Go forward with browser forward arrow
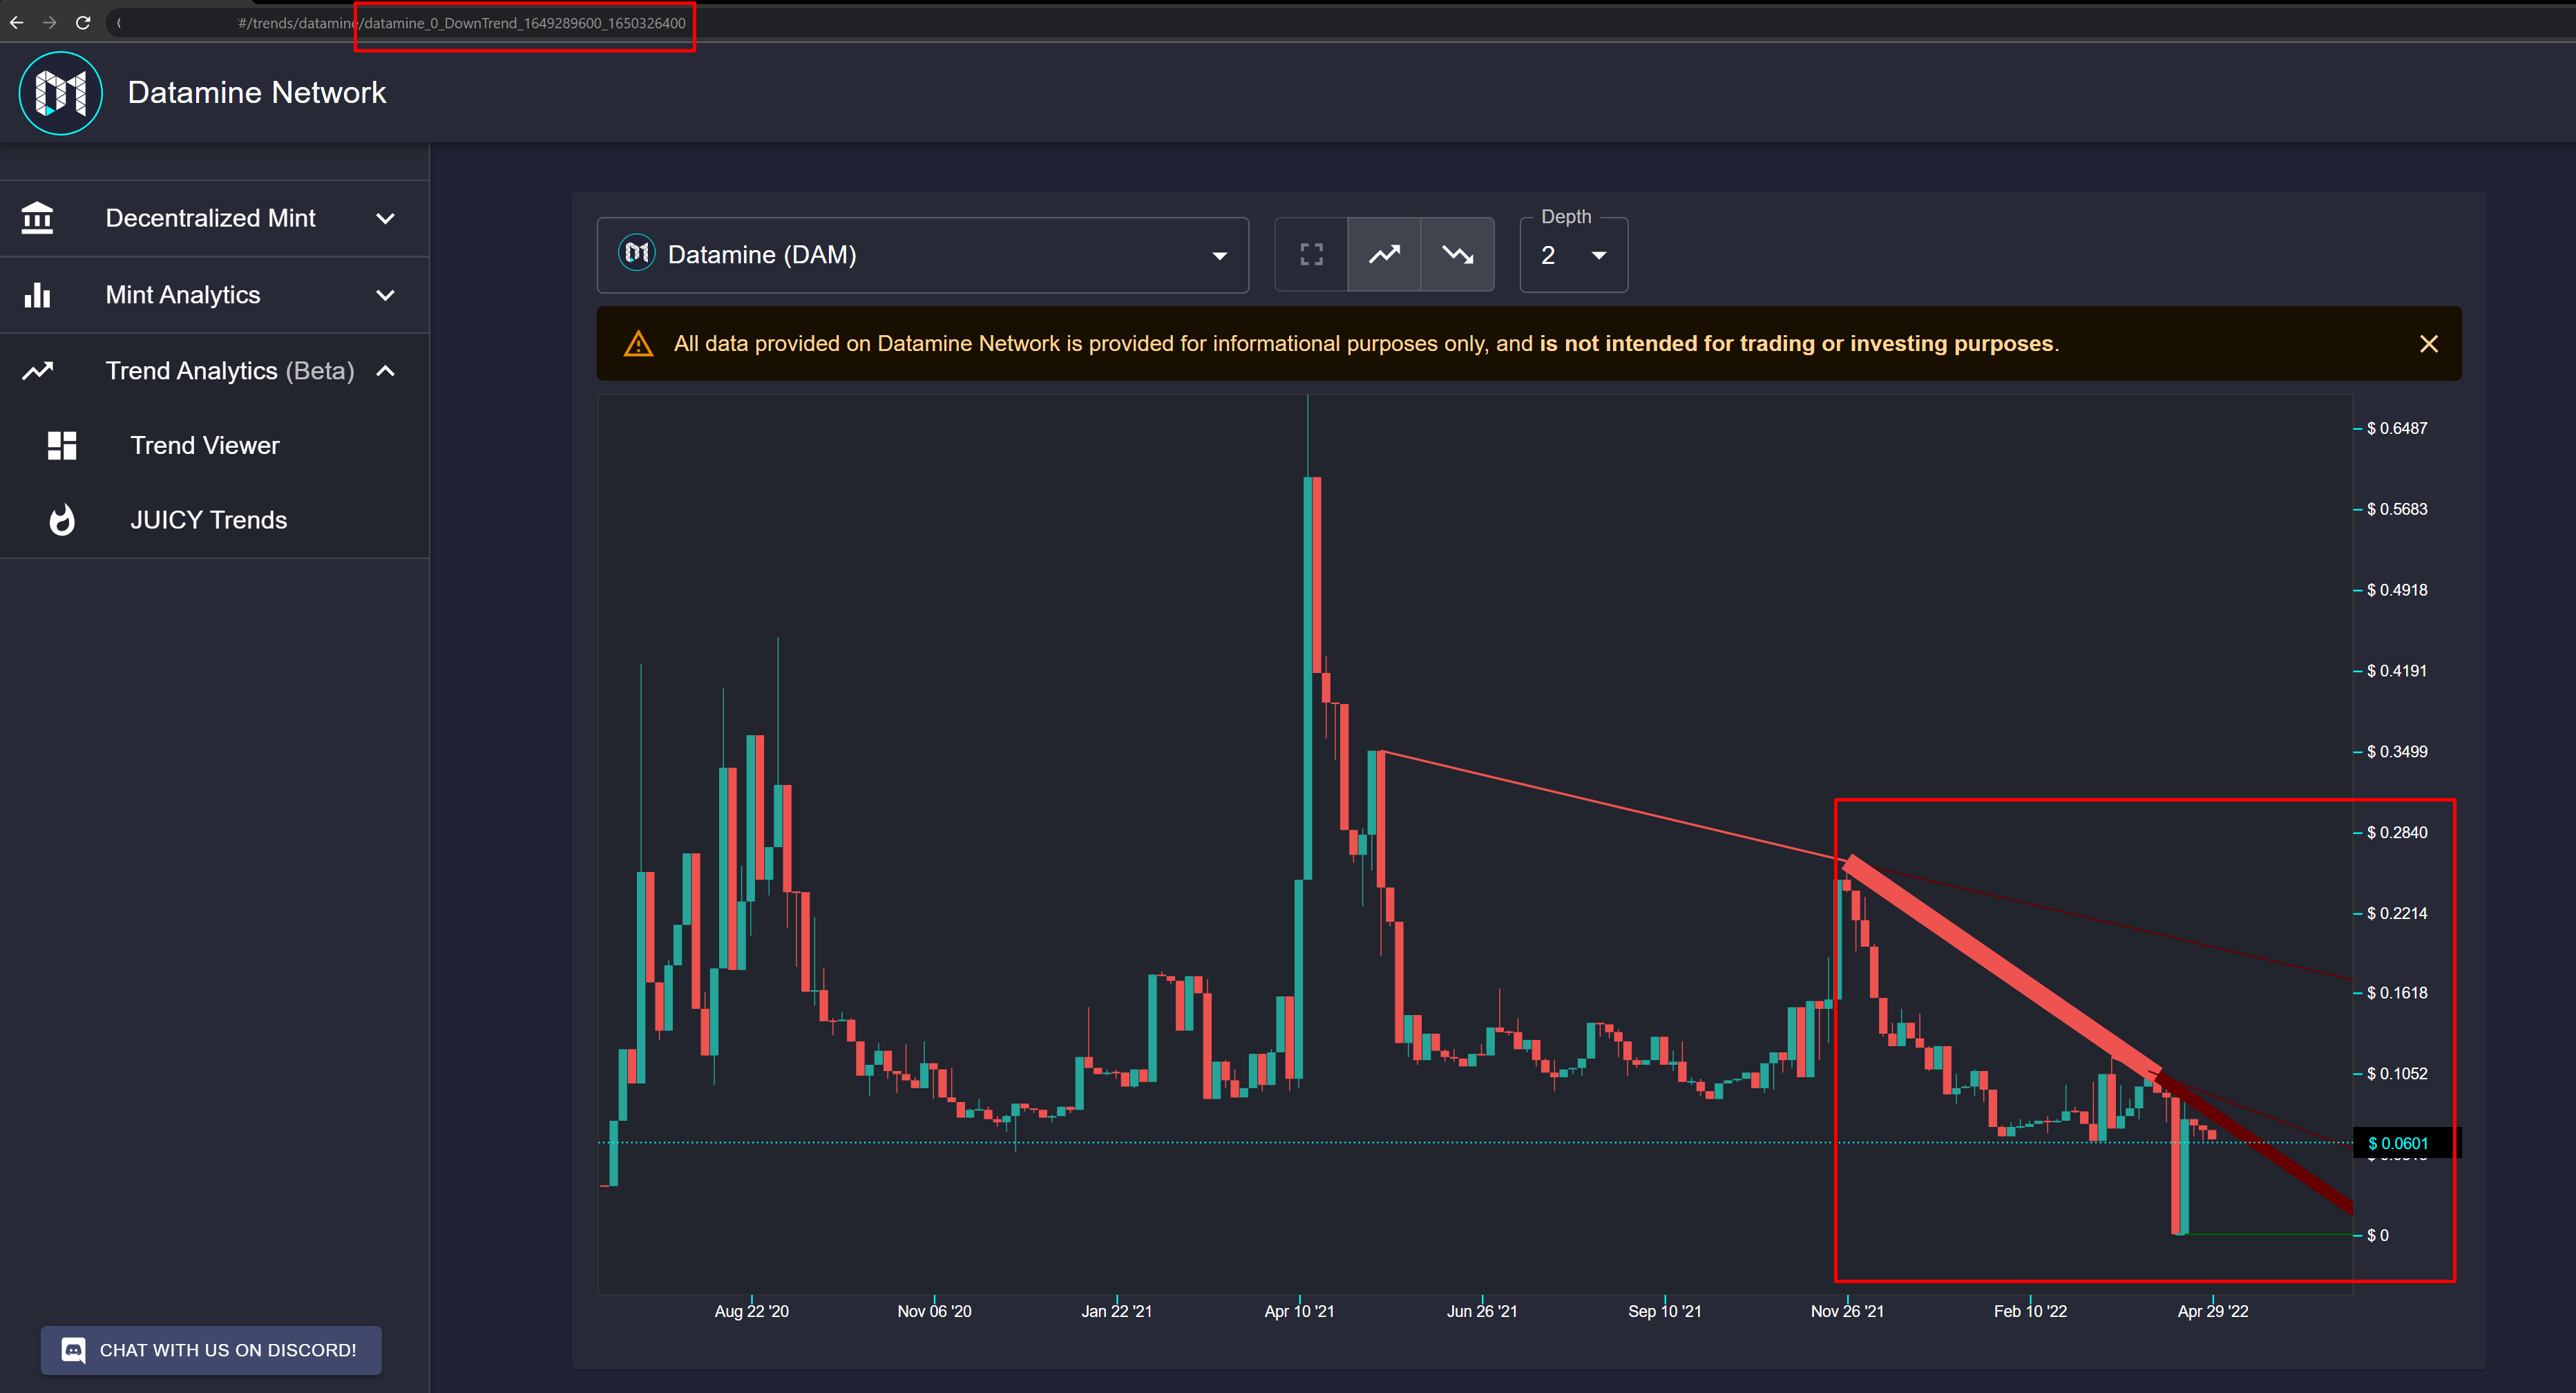This screenshot has height=1393, width=2576. (49, 22)
